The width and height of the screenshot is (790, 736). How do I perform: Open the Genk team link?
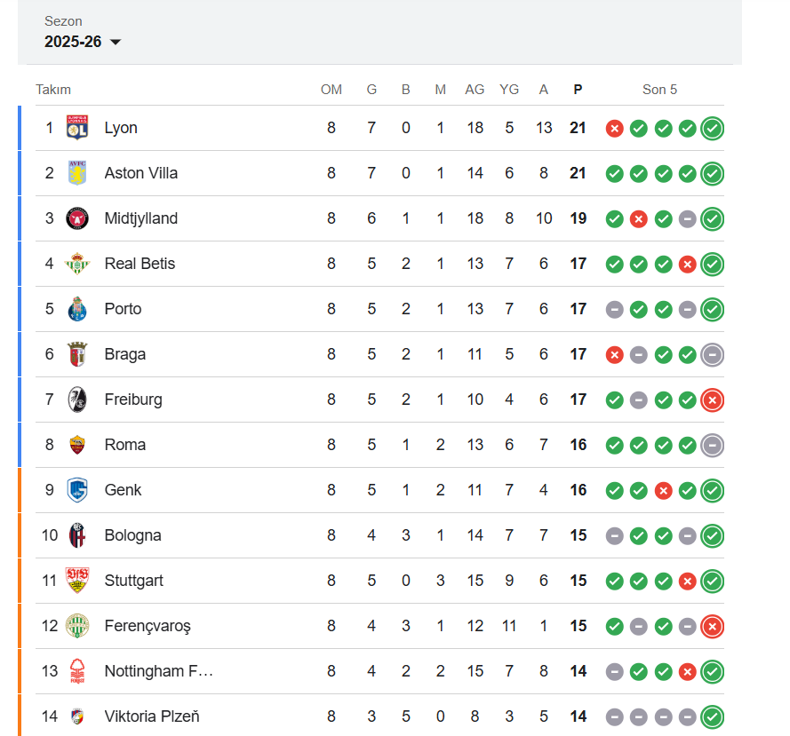coord(123,490)
